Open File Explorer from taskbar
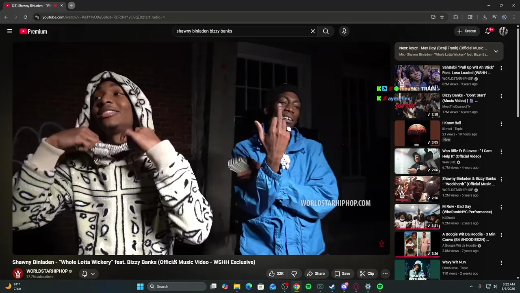Viewport: 520px width, 293px height. point(237,286)
